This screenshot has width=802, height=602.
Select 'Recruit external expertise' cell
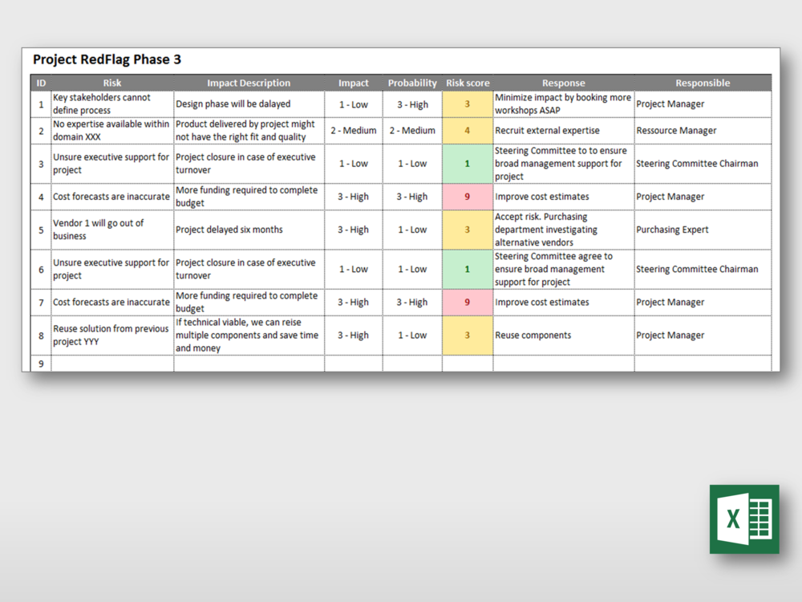point(564,131)
